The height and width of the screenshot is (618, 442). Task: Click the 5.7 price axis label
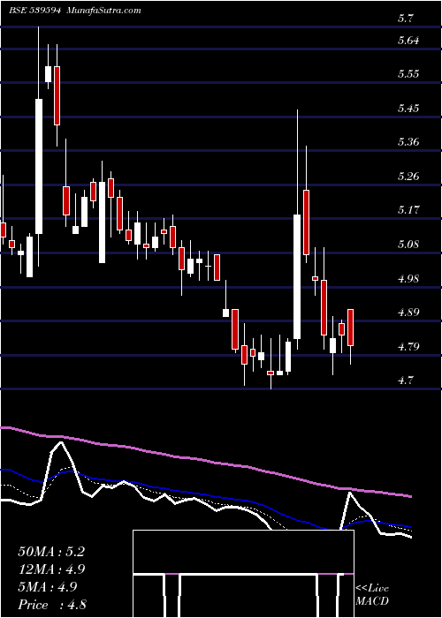click(x=406, y=18)
